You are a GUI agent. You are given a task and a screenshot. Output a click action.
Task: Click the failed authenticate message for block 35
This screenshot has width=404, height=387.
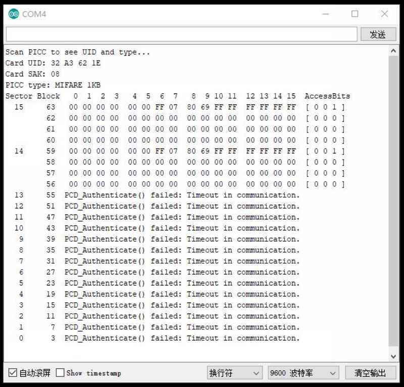pos(182,250)
